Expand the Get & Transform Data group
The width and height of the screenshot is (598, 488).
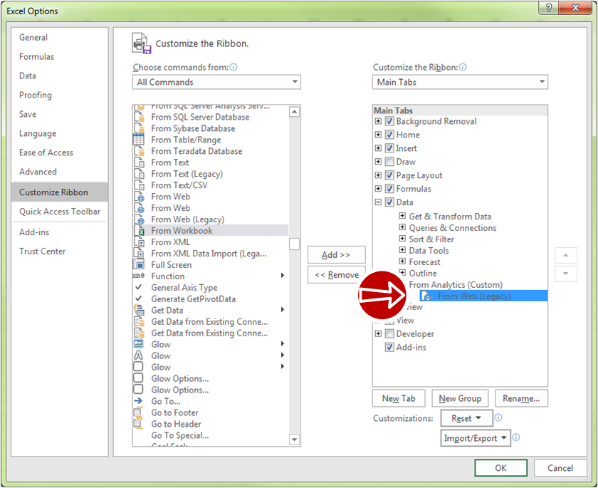[402, 217]
